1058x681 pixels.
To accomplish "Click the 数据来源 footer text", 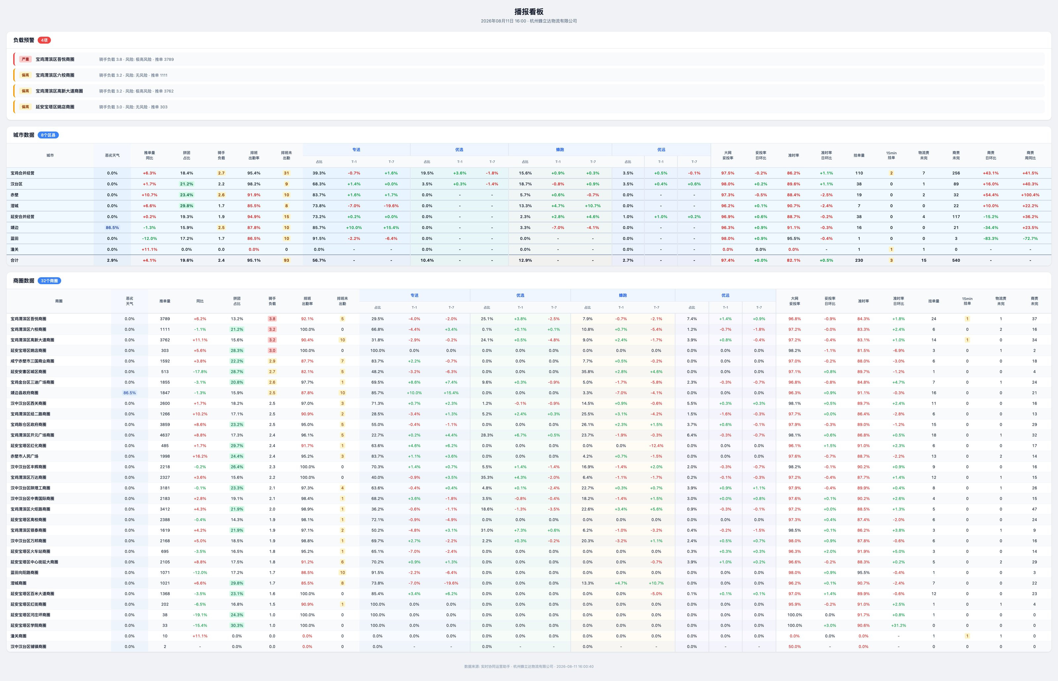I will 529,666.
